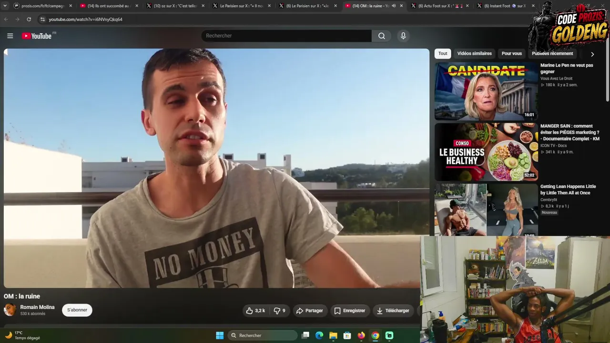
Task: Click the '530 k abonnés' subscriber count
Action: click(x=33, y=314)
